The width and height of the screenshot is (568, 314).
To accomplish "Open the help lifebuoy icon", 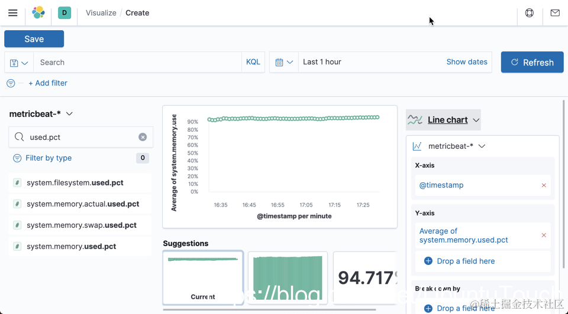I will [x=529, y=13].
